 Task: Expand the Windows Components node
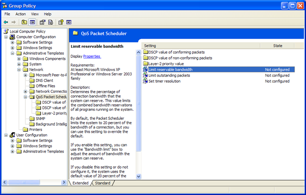coord(19,59)
